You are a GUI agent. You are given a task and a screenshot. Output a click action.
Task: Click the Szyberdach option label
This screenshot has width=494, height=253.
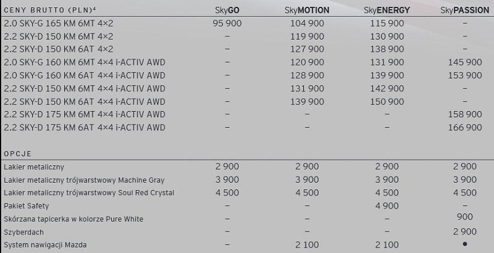point(23,232)
